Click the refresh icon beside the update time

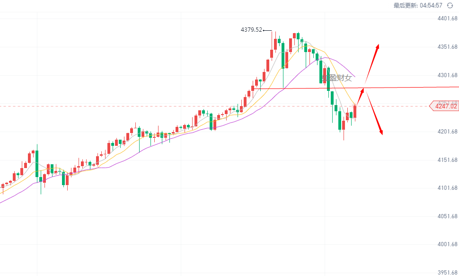tap(450, 6)
